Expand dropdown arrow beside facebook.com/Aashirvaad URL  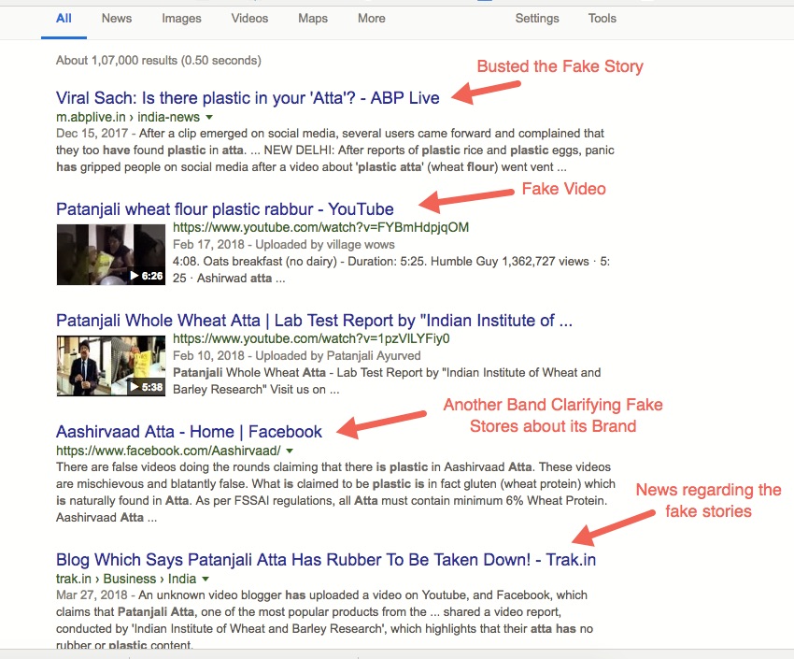point(290,451)
